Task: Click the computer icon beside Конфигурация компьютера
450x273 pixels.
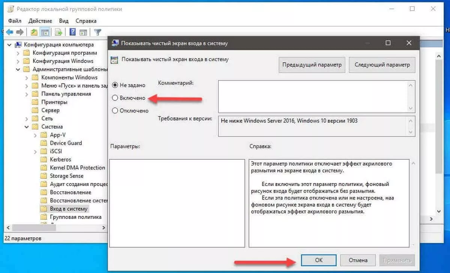Action: (18, 45)
